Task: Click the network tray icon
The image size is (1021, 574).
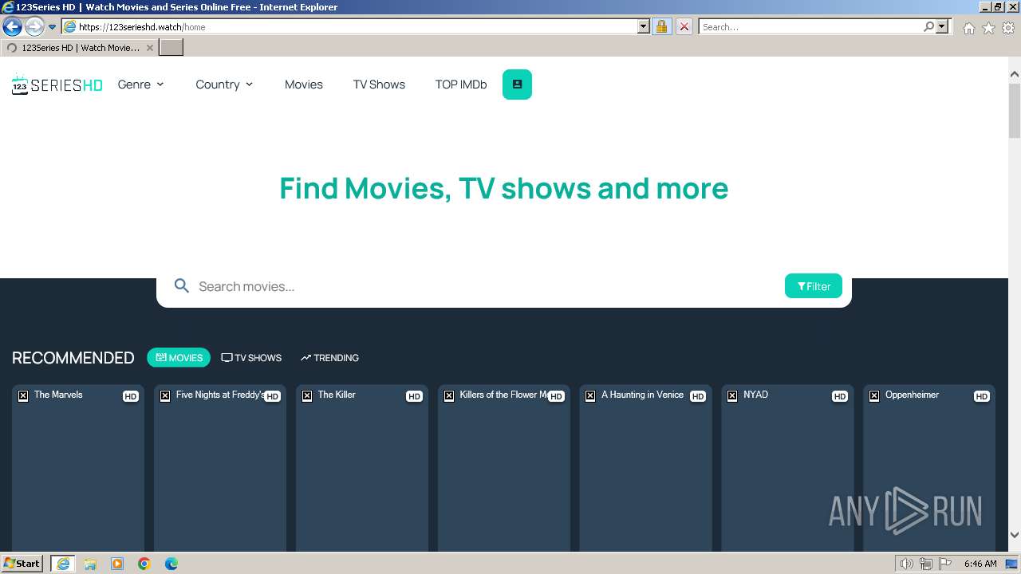Action: pyautogui.click(x=925, y=564)
